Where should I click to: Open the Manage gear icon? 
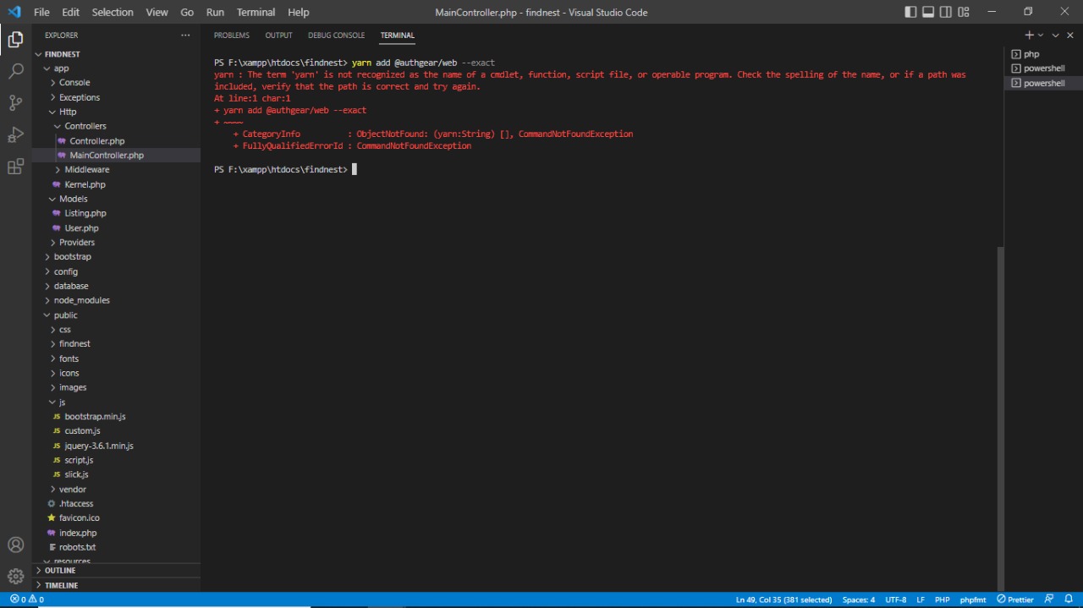point(15,576)
